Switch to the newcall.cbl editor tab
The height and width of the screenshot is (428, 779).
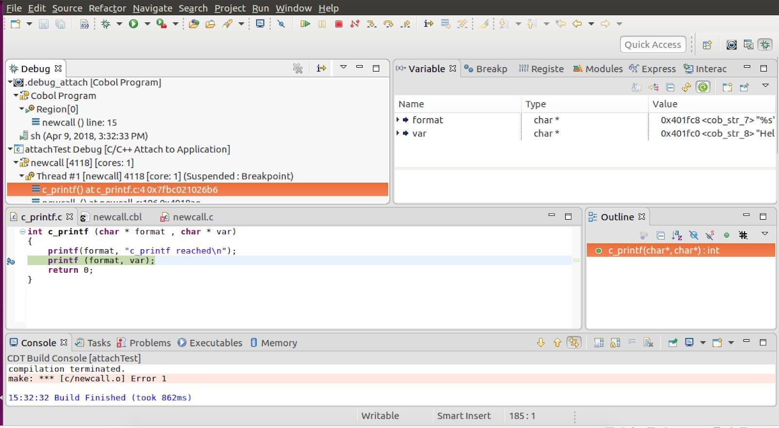(x=117, y=217)
